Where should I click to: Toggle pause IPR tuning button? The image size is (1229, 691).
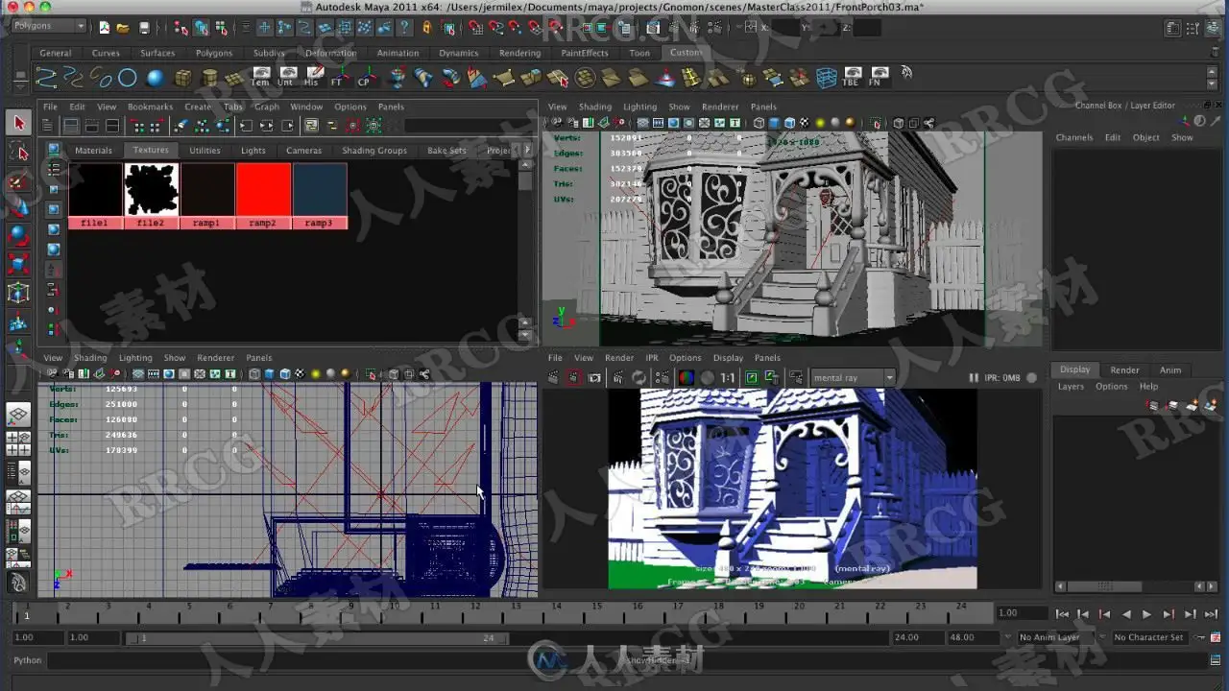pos(974,378)
